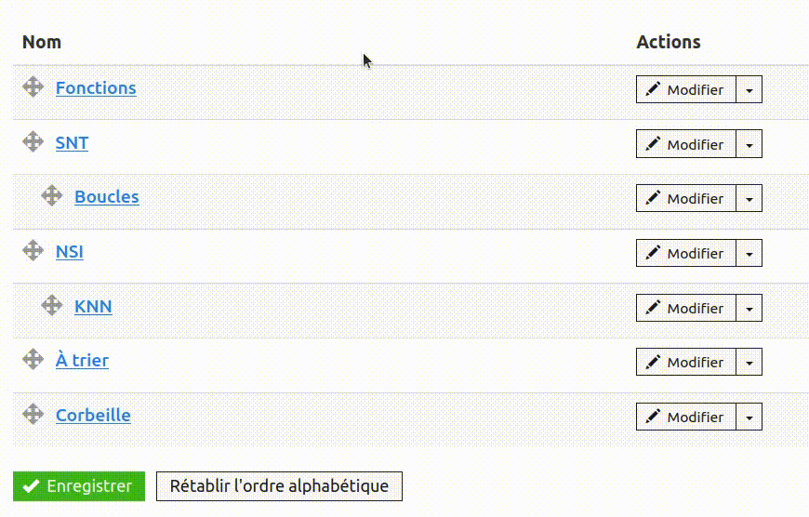This screenshot has height=517, width=809.
Task: Click the pencil Modifier button for Fonctions
Action: (685, 89)
